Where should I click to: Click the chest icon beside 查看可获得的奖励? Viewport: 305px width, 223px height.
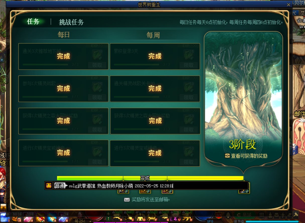[227, 156]
